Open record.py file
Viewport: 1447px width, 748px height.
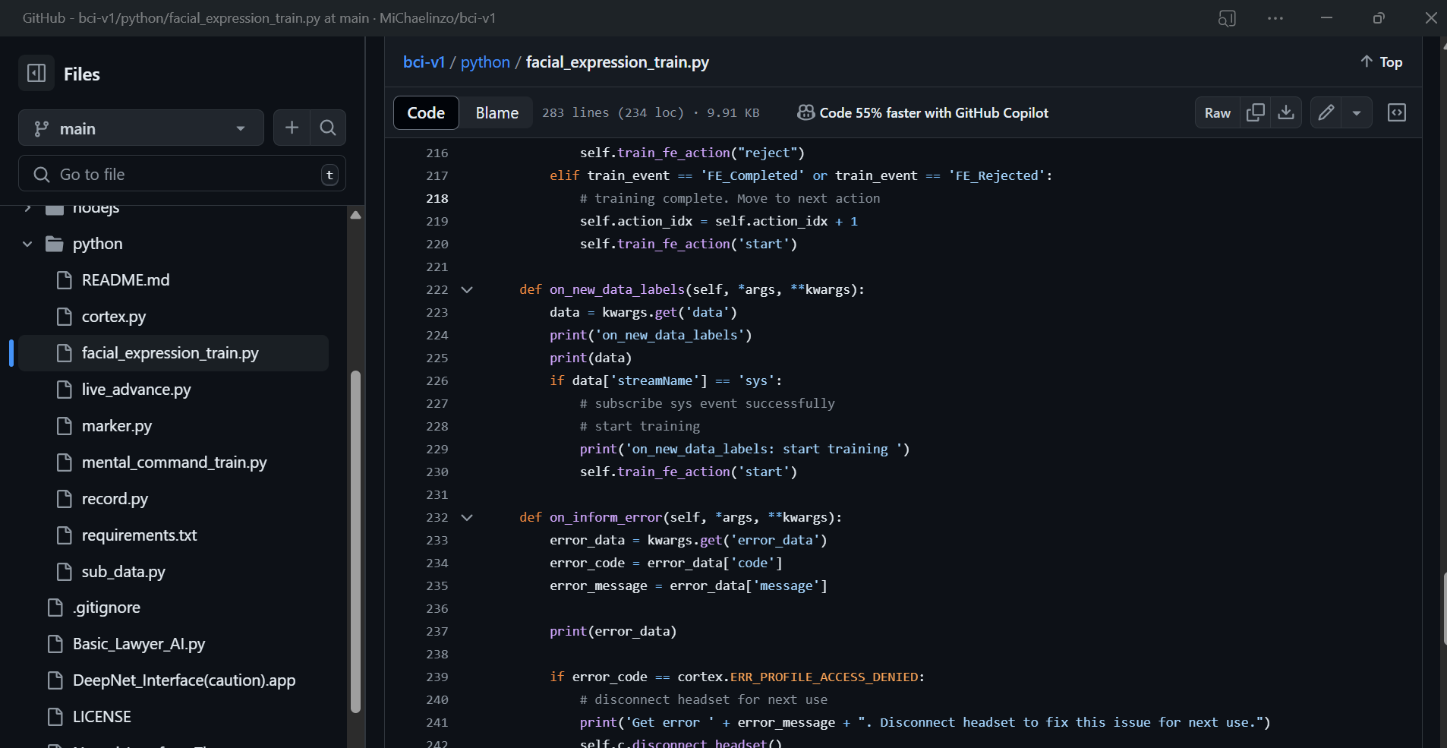coord(115,499)
